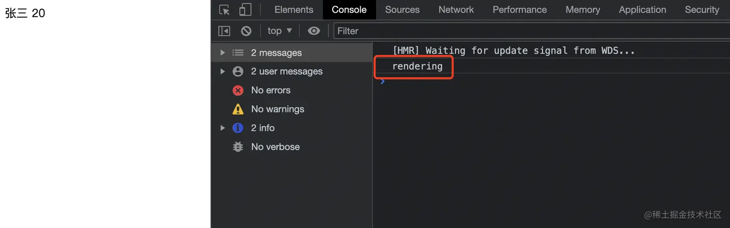Expand the 2 messages group arrow
Screen dimensions: 730x228
(223, 53)
